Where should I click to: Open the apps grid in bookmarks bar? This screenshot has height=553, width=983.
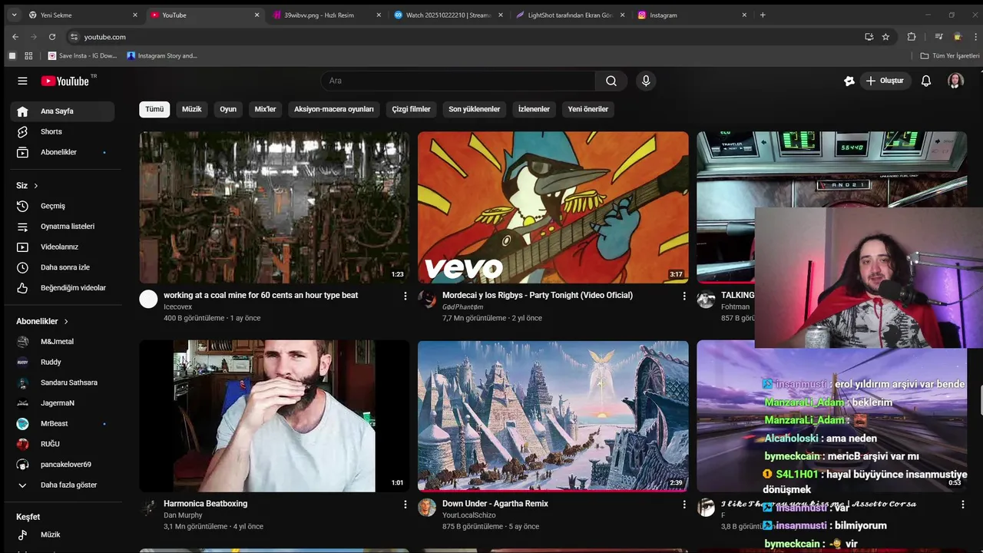click(28, 56)
